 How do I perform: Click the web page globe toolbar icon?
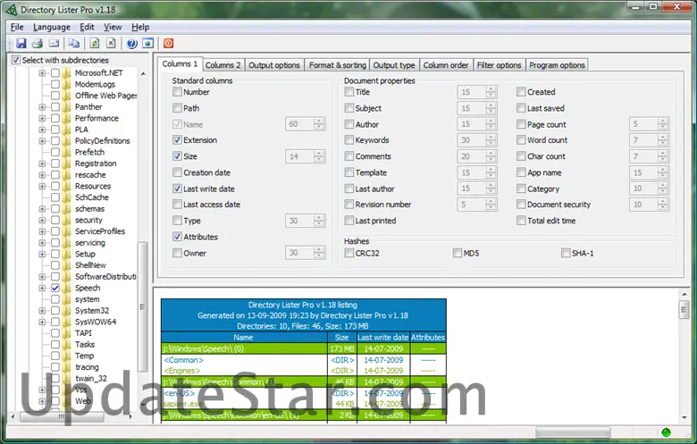coord(148,43)
